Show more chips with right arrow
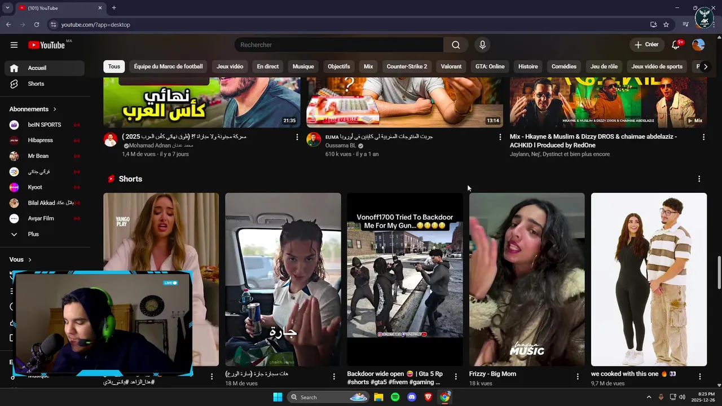722x406 pixels. (705, 67)
